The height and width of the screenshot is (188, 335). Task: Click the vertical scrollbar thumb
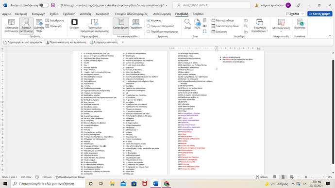click(x=333, y=112)
